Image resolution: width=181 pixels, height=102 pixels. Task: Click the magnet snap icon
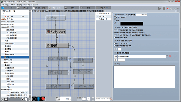34,99
